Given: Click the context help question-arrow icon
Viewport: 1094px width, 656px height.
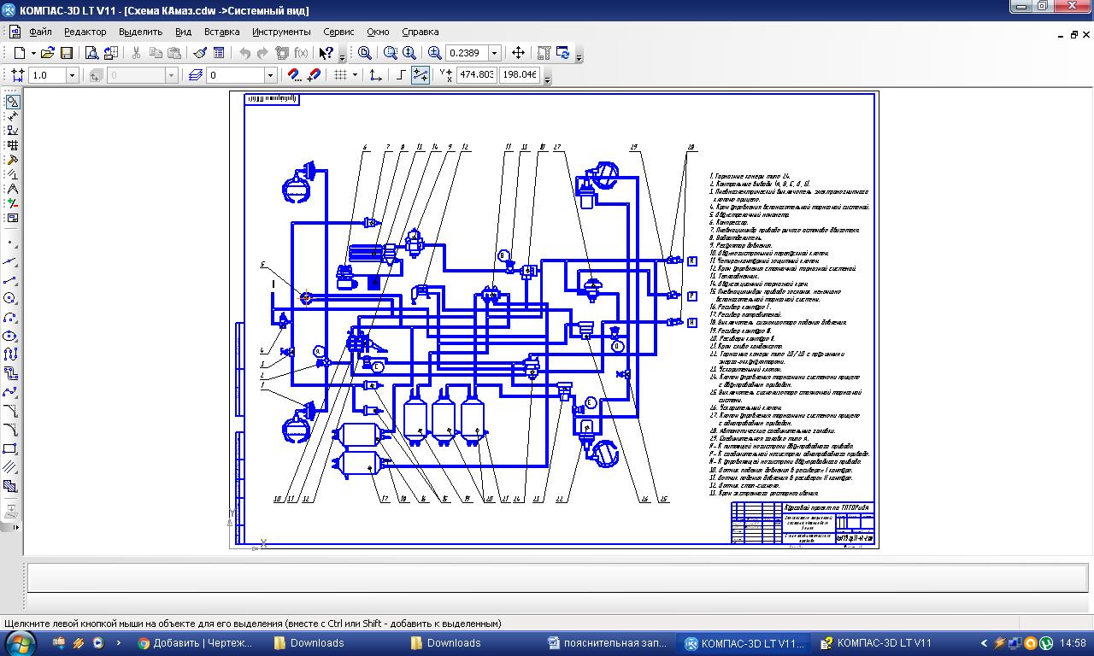Looking at the screenshot, I should click(x=326, y=53).
